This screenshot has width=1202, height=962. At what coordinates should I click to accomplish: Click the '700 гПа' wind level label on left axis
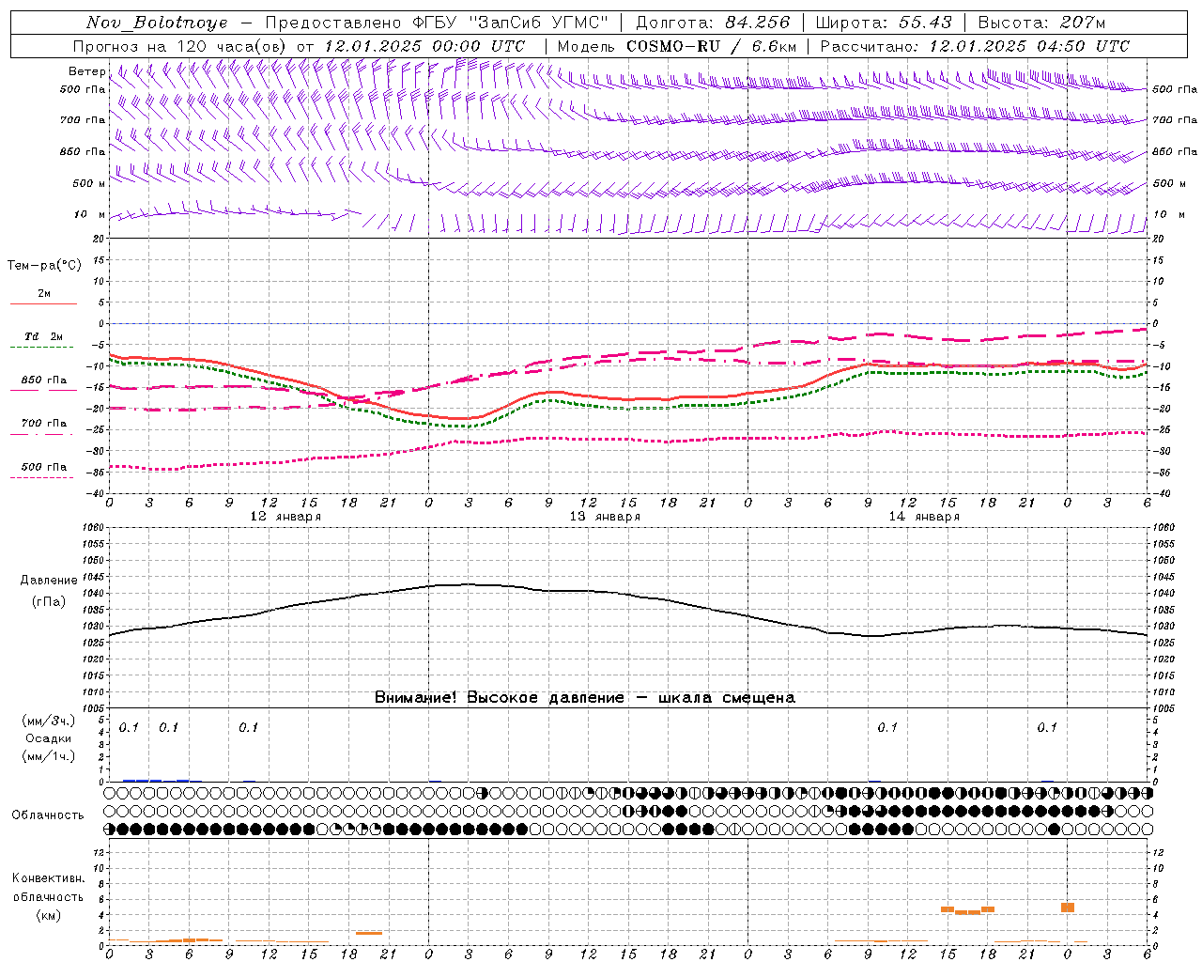[83, 120]
